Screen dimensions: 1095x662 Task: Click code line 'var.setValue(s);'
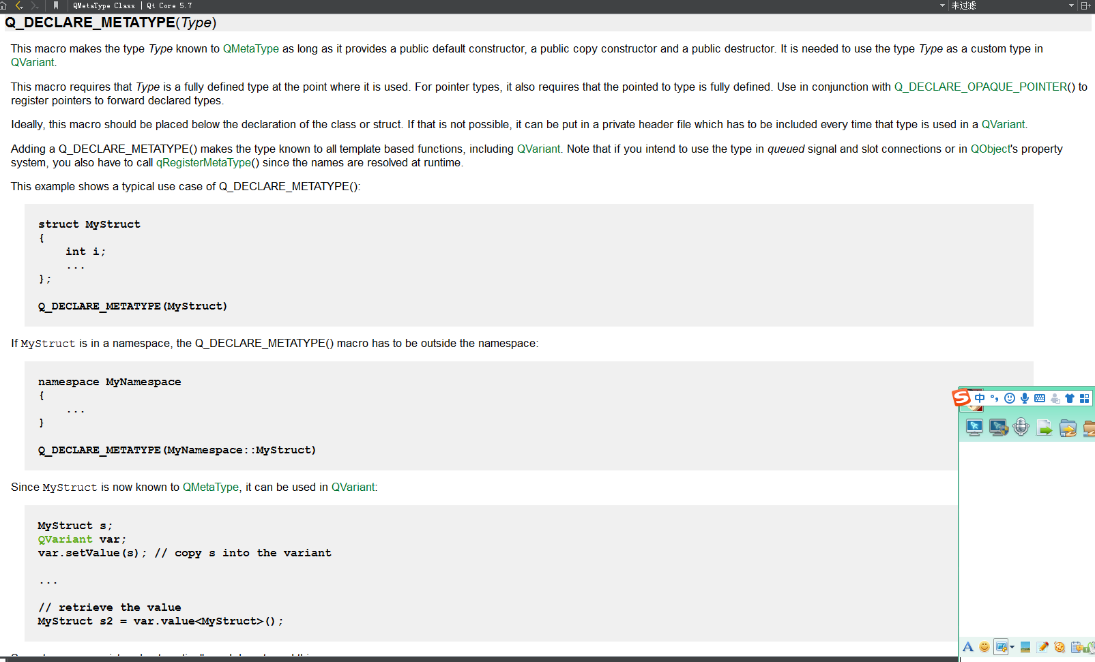(92, 554)
